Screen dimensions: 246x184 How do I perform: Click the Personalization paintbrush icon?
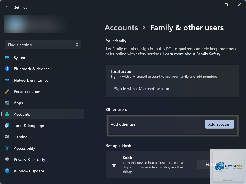click(x=7, y=92)
